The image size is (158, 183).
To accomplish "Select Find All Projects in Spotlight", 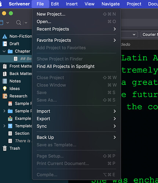I will [x=76, y=66].
